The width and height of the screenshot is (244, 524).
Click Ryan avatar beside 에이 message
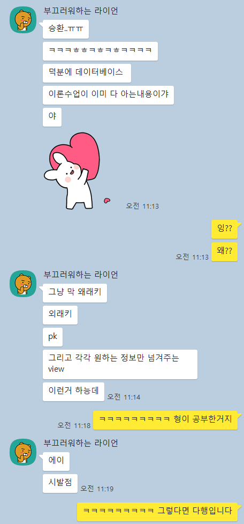click(x=23, y=452)
